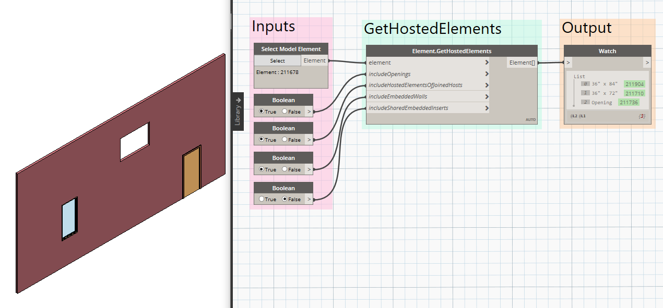Click the includeHostedElementsOfJoinedHosts port chevron
663x308 pixels.
tap(486, 85)
